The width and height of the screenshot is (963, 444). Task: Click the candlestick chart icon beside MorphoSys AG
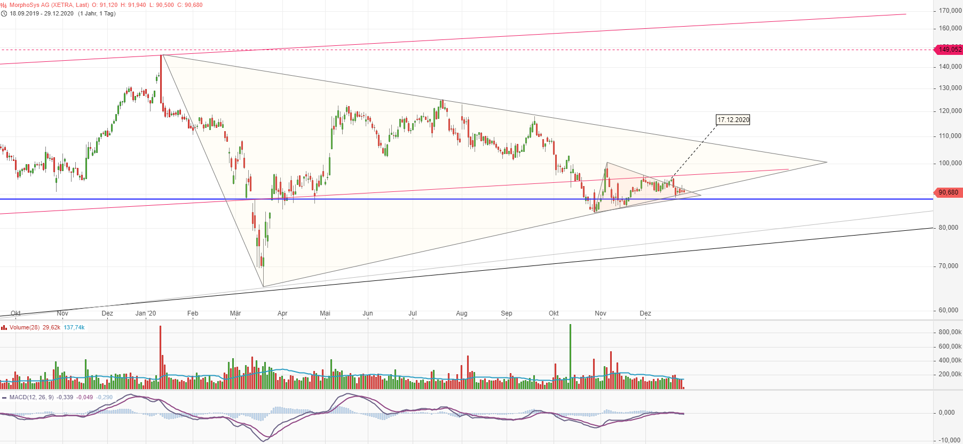[4, 5]
